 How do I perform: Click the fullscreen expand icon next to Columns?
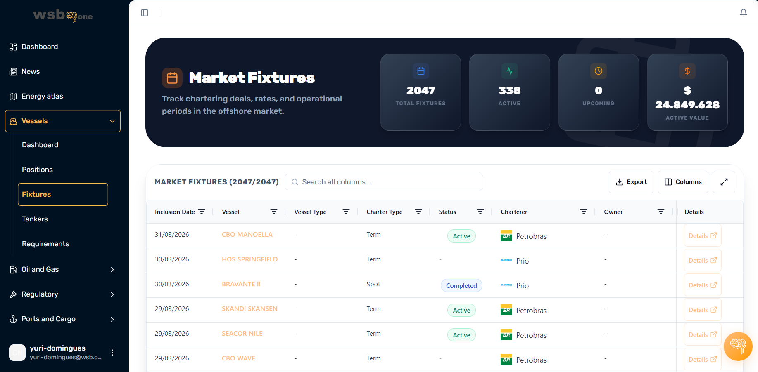pos(724,182)
